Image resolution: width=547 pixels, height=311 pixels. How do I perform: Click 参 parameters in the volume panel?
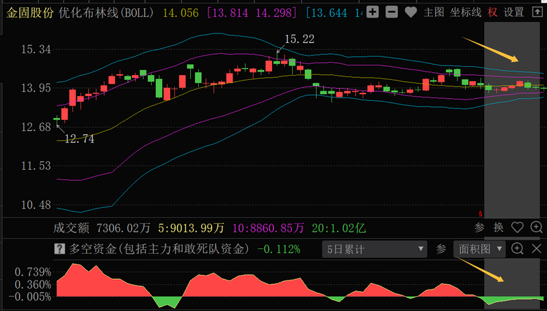[479, 228]
